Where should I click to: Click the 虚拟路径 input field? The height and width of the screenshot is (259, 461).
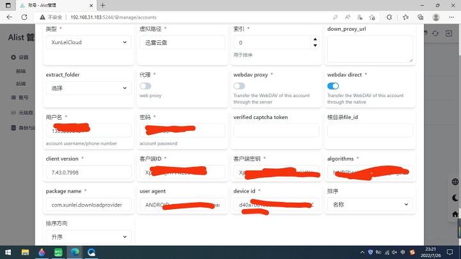pyautogui.click(x=182, y=43)
